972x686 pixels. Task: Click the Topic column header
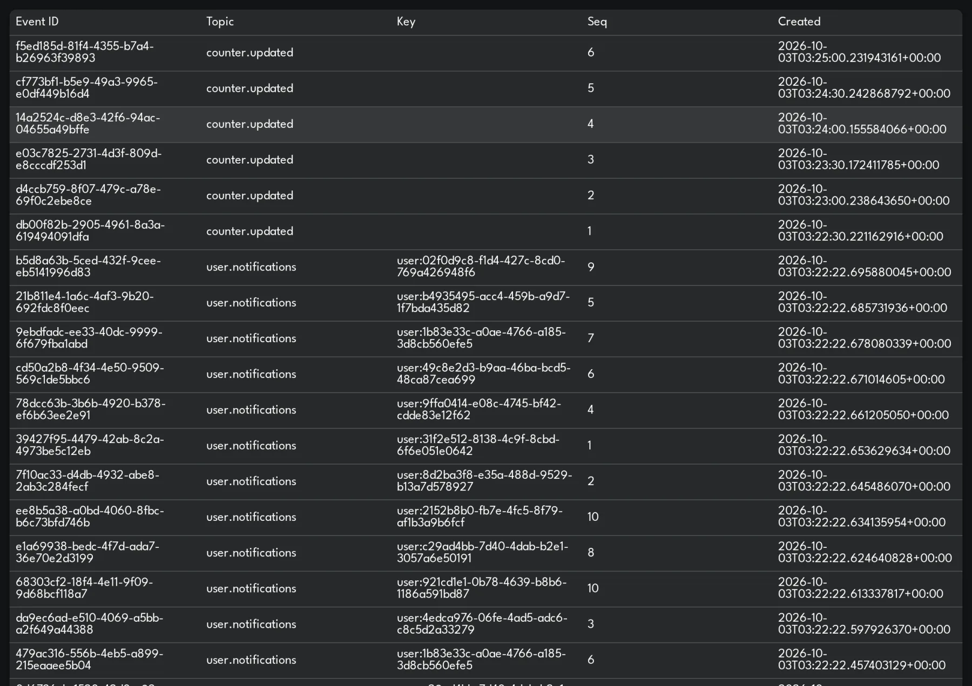point(220,22)
